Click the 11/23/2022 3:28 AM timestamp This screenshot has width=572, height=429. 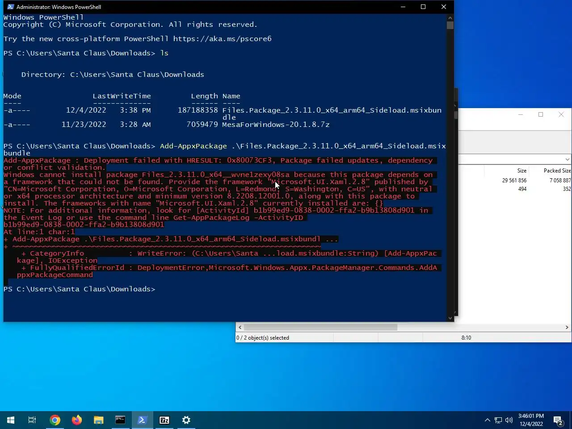coord(106,125)
